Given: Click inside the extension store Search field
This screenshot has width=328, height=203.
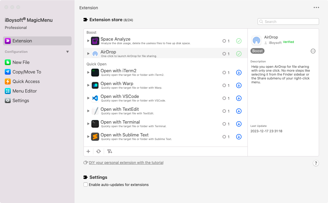Looking at the screenshot, I should [x=288, y=21].
